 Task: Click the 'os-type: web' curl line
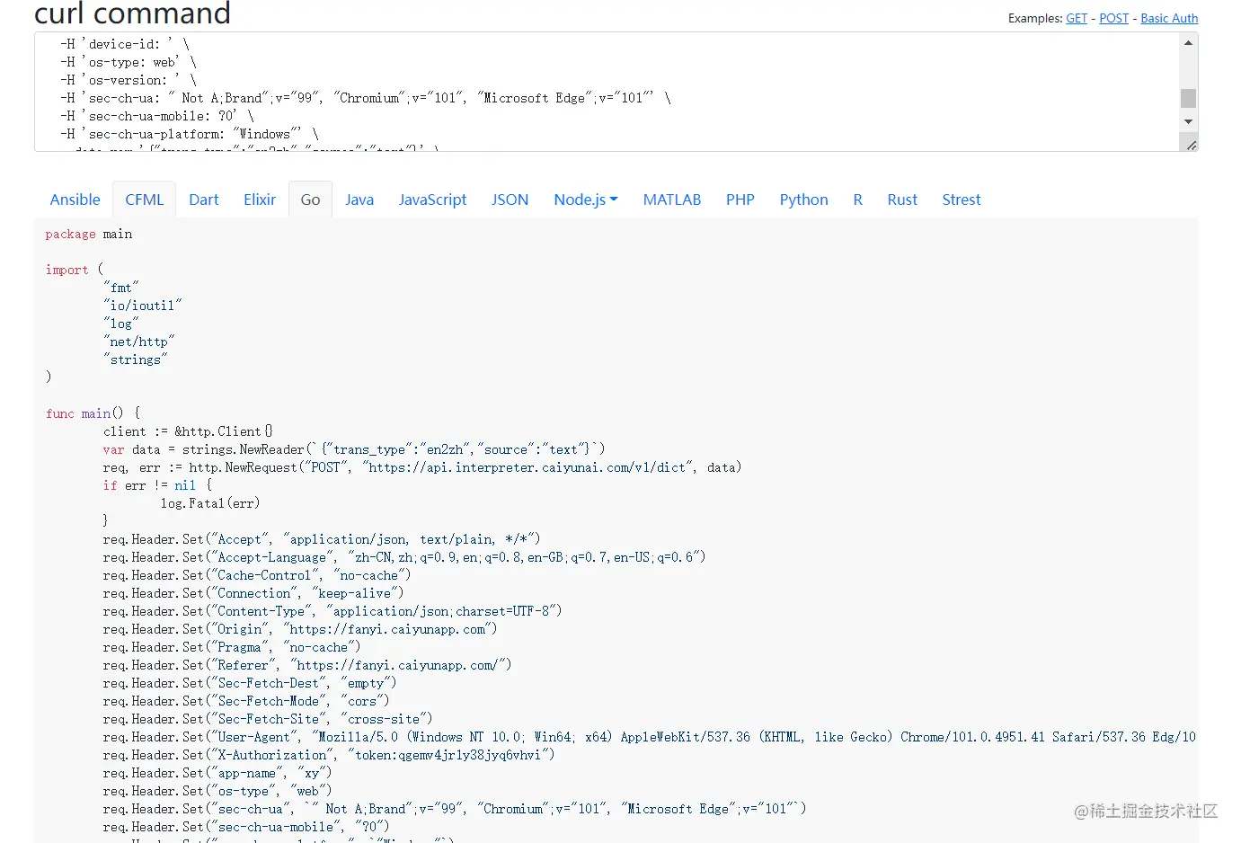click(x=129, y=62)
